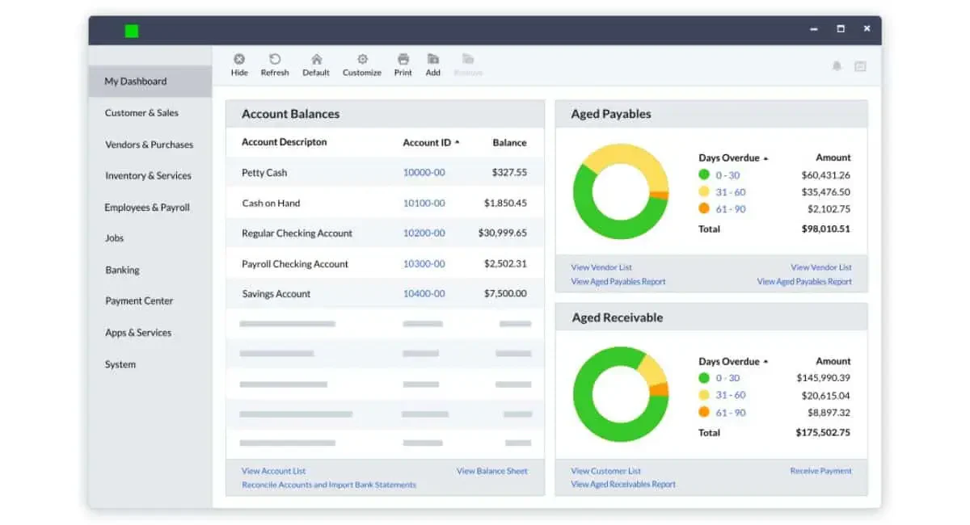Viewport: 970px width, 525px height.
Task: Select the Savings Account row label
Action: [x=276, y=294]
